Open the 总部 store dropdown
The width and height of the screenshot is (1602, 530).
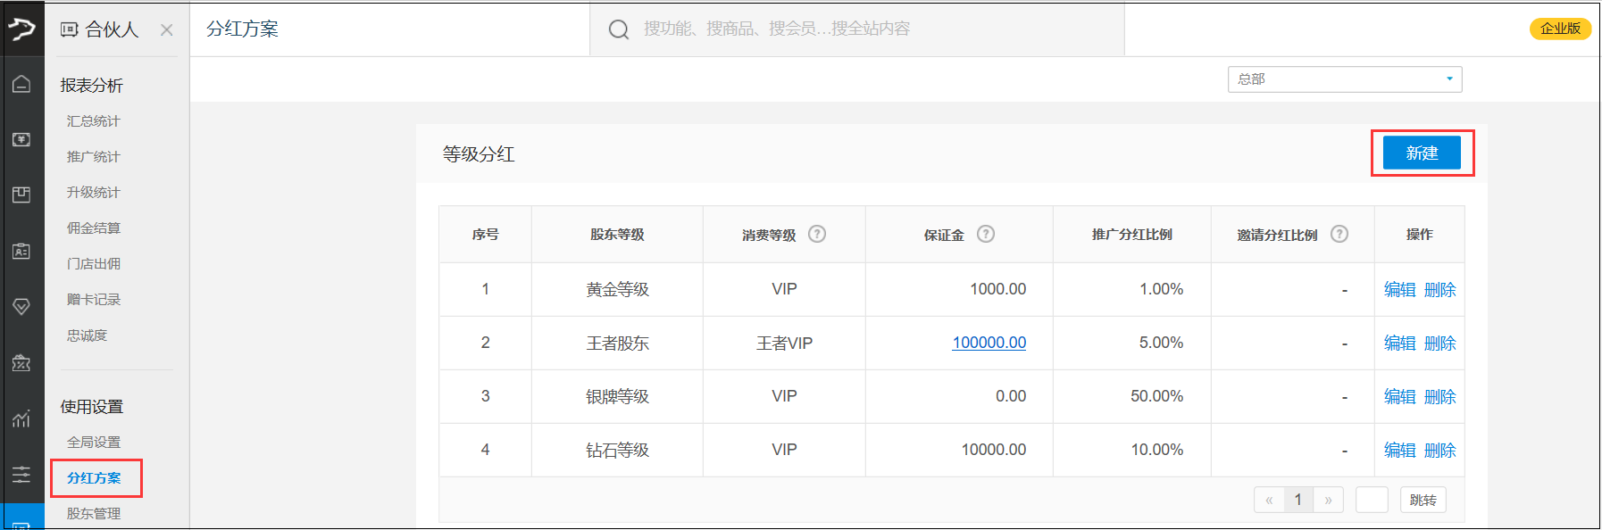(1344, 79)
